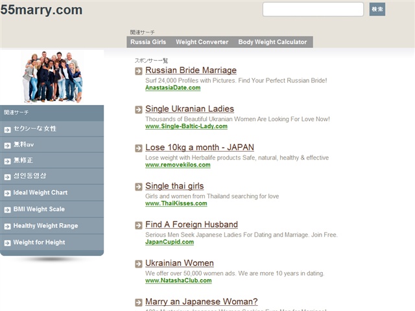Viewport: 415px width, 311px height.
Task: Select 성인동영상 in sidebar menu
Action: tap(30, 176)
